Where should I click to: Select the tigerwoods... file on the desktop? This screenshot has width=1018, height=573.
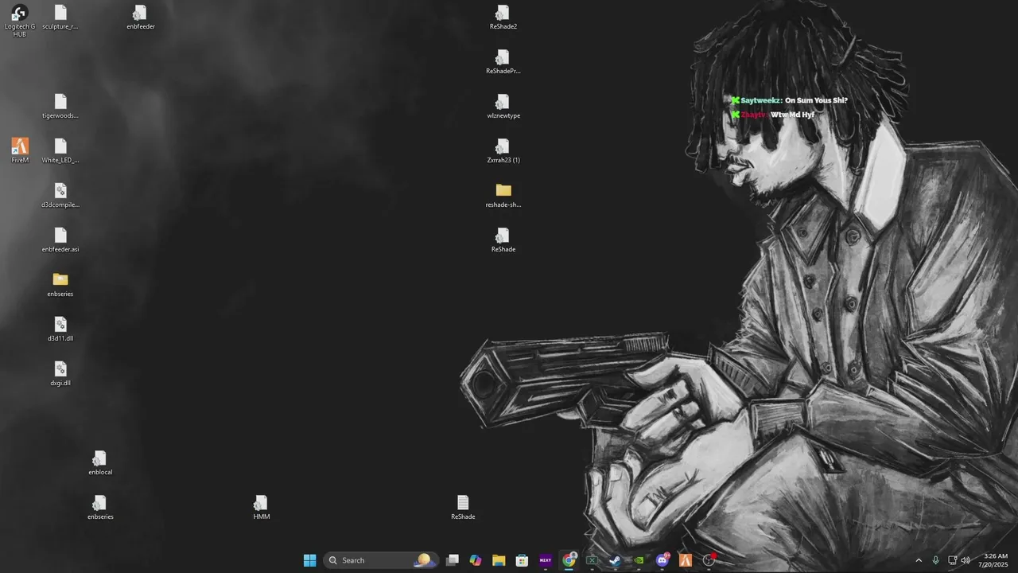tap(60, 107)
